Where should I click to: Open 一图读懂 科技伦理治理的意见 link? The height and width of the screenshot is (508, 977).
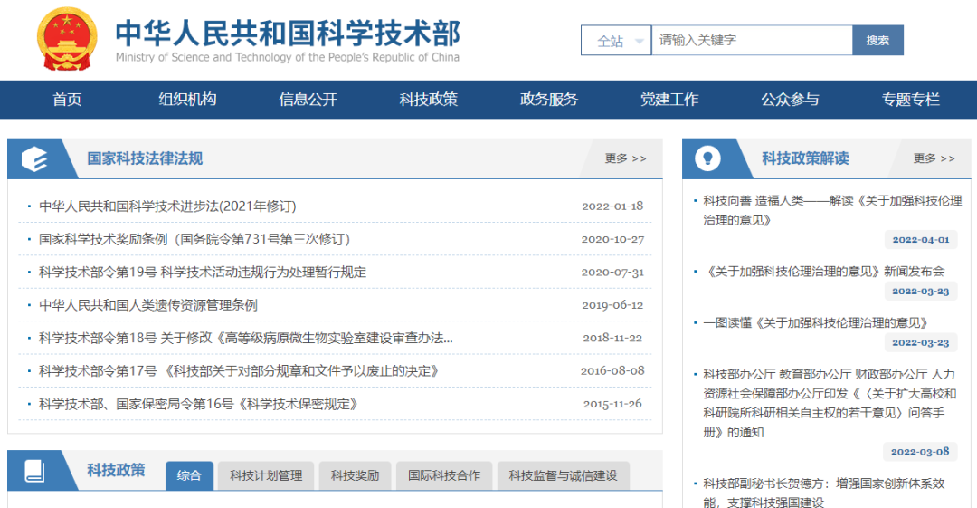click(x=816, y=322)
